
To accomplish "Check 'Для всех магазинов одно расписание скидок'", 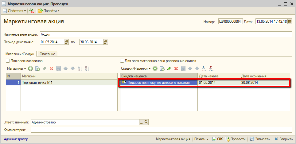I will click(122, 61).
